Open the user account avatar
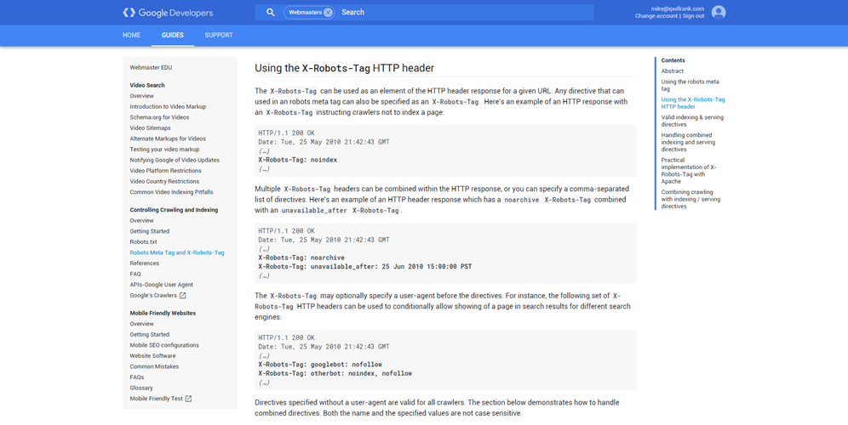Viewport: 848px width, 425px height. tap(719, 12)
